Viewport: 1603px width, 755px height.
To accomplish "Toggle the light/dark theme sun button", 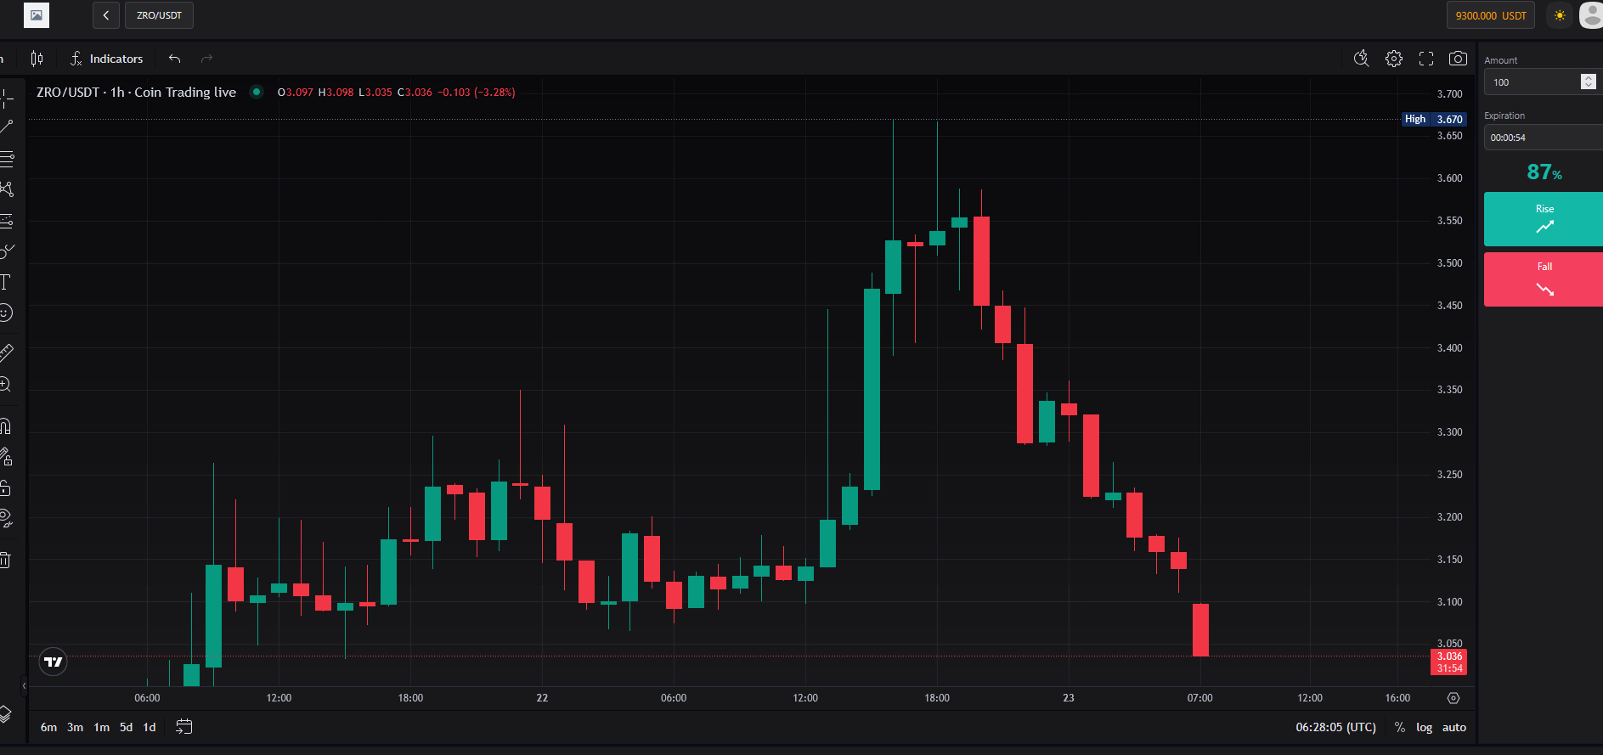I will 1560,15.
